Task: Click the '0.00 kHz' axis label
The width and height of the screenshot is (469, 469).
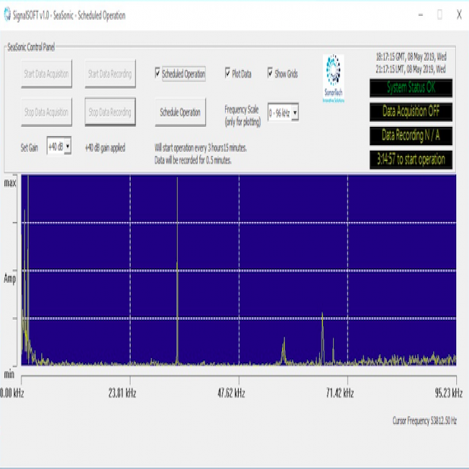Action: click(12, 393)
